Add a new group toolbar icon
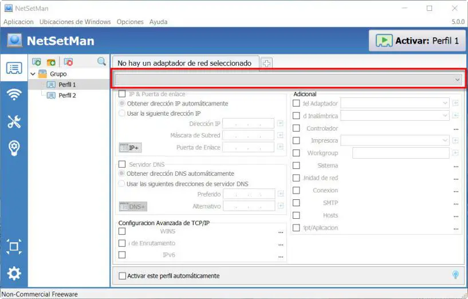Screen dimensions: 468x299 point(51,62)
